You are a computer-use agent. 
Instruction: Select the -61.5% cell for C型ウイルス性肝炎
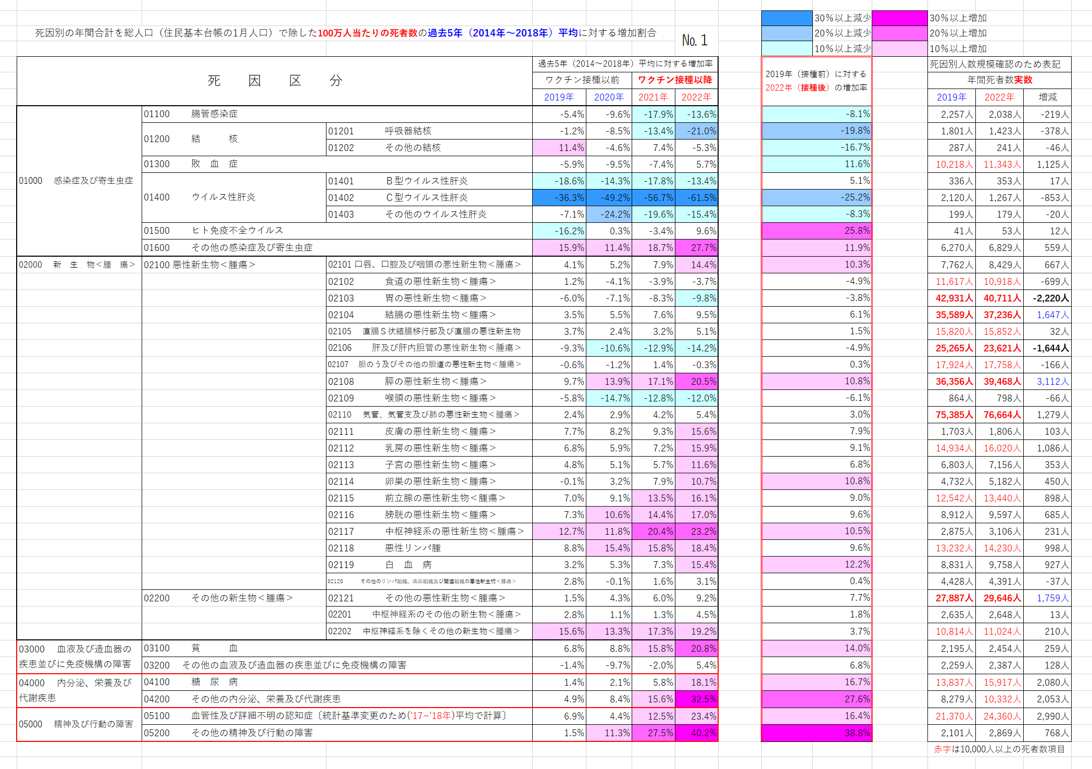[x=696, y=198]
